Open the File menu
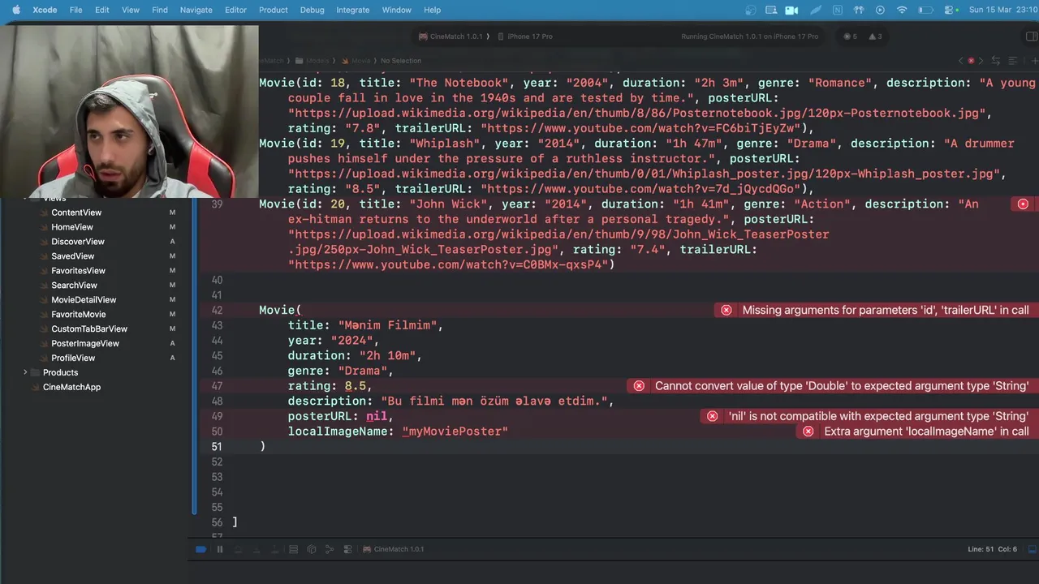The image size is (1039, 584). [75, 10]
